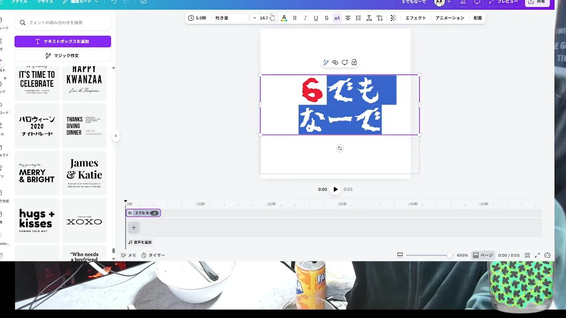The width and height of the screenshot is (566, 318).
Task: Select the IT'S TIME TO CELEBRATE template
Action: point(37,83)
